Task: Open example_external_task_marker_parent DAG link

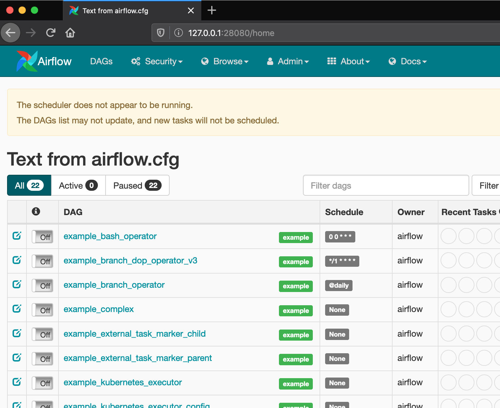Action: [138, 358]
